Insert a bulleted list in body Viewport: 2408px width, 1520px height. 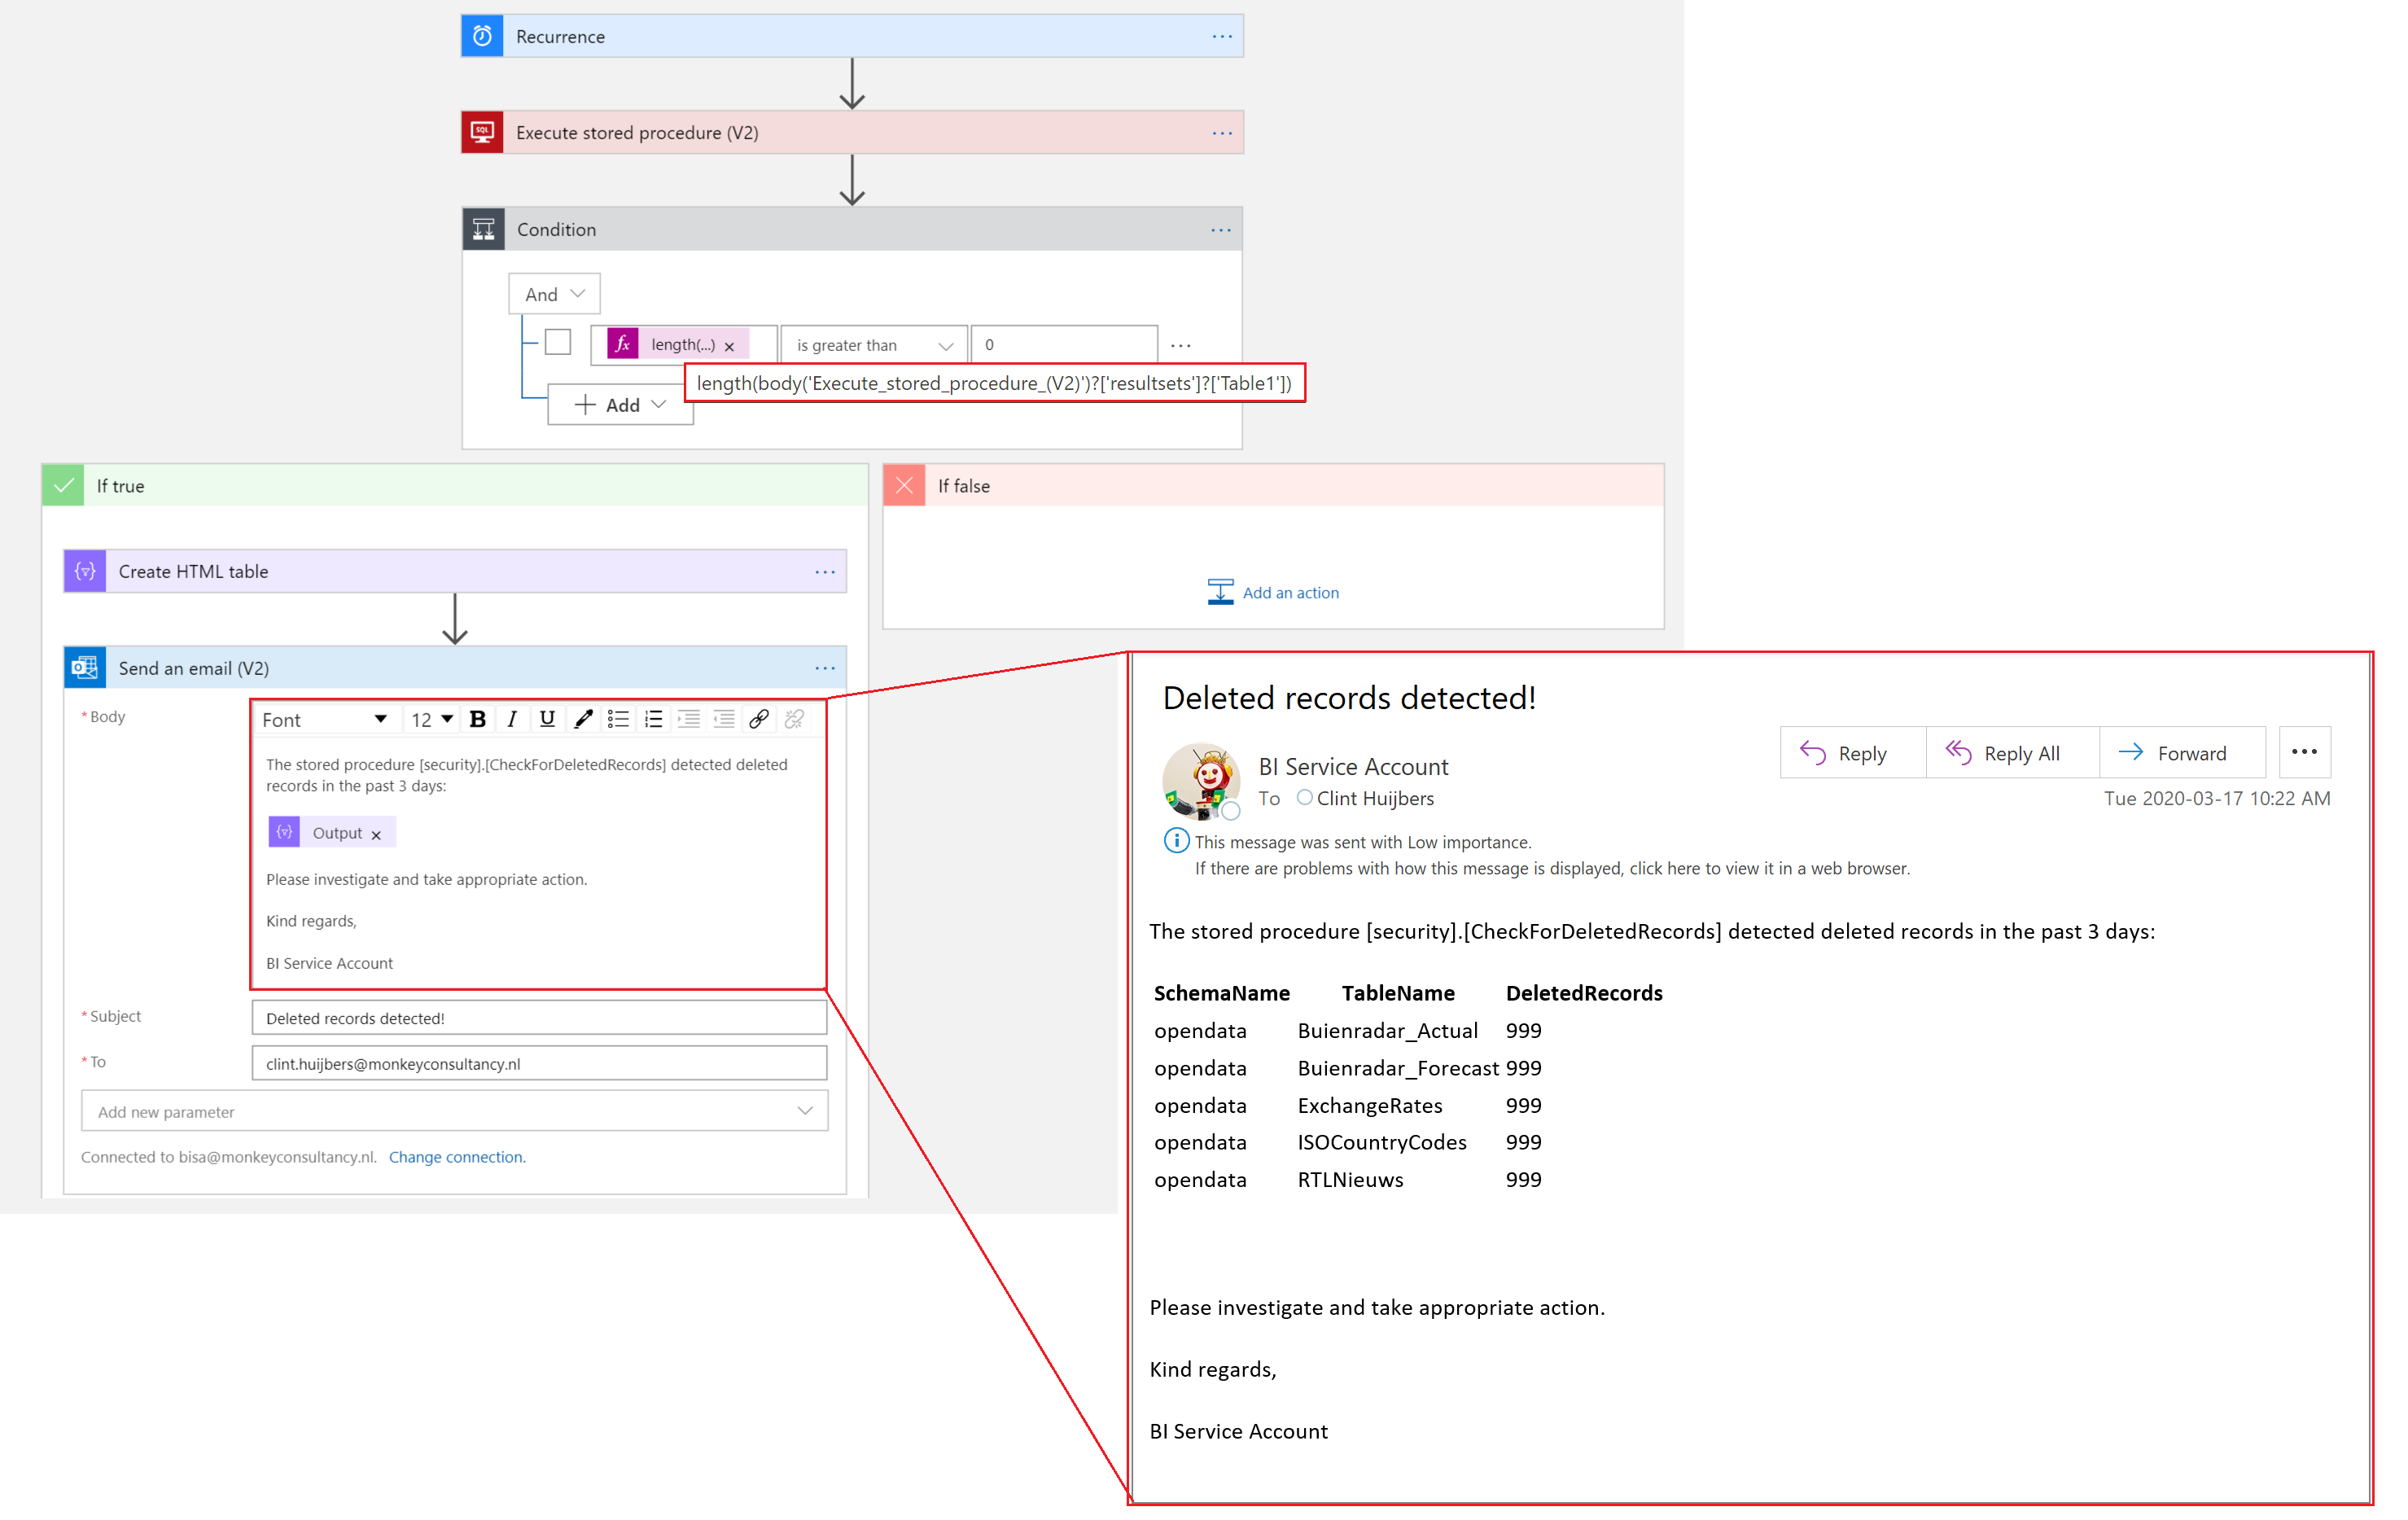(x=618, y=719)
